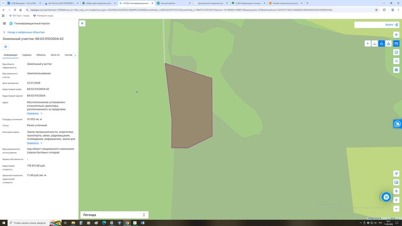
Task: Open the blue side assistant widget
Action: (x=398, y=124)
